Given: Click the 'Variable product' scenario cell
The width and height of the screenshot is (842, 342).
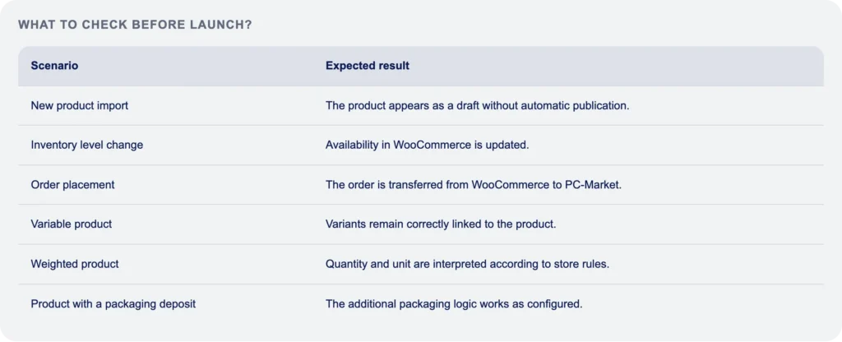Looking at the screenshot, I should (72, 224).
